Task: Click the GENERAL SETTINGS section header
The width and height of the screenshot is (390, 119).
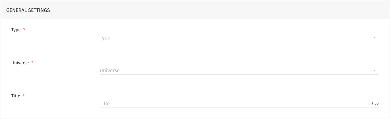Action: pyautogui.click(x=28, y=10)
